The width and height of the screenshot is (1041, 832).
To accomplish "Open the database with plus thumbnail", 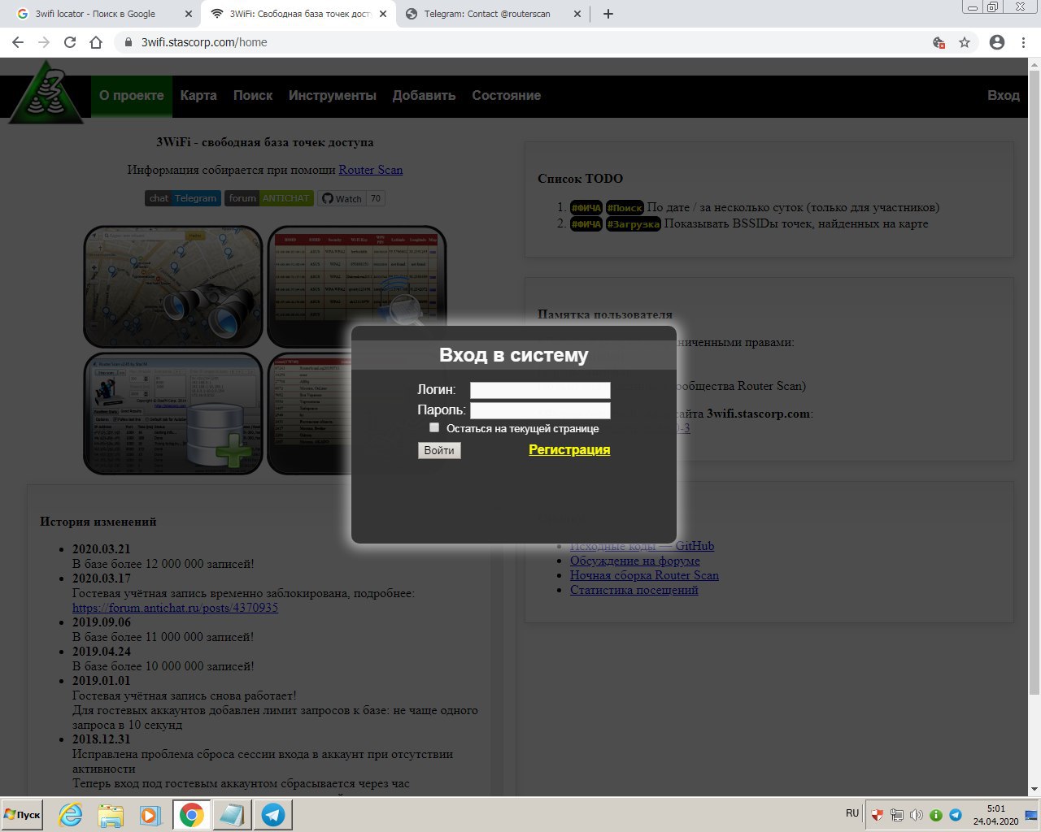I will coord(173,413).
